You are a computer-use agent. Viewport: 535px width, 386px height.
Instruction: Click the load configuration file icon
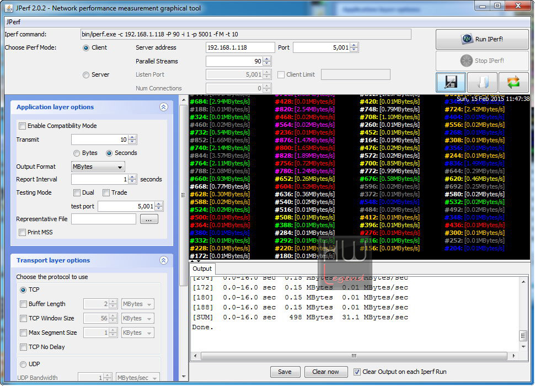482,82
